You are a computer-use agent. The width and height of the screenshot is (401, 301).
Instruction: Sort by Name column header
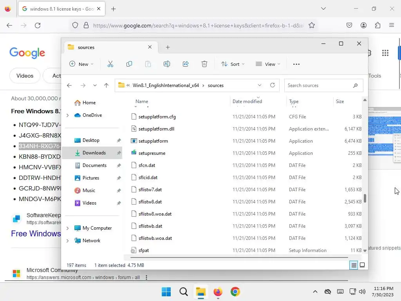tap(142, 102)
